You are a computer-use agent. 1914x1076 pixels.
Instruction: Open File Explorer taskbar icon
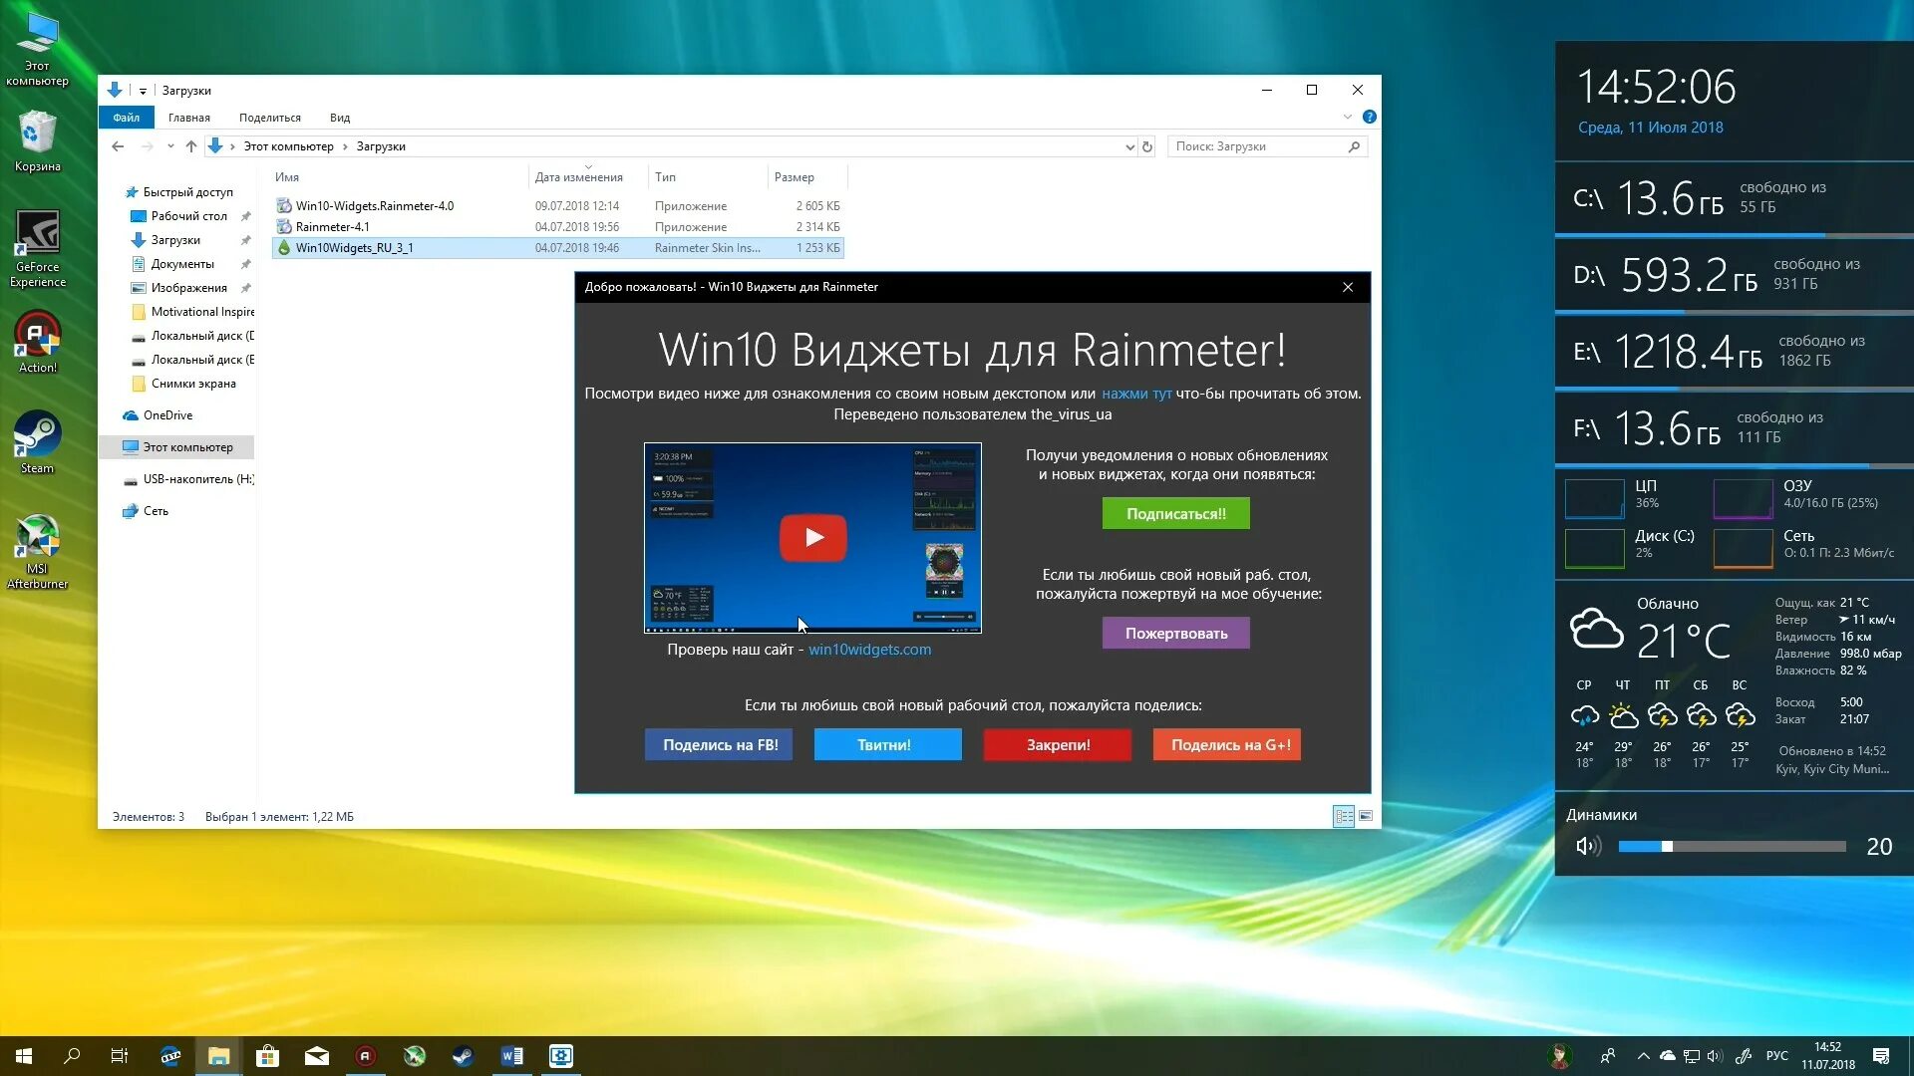(x=218, y=1056)
